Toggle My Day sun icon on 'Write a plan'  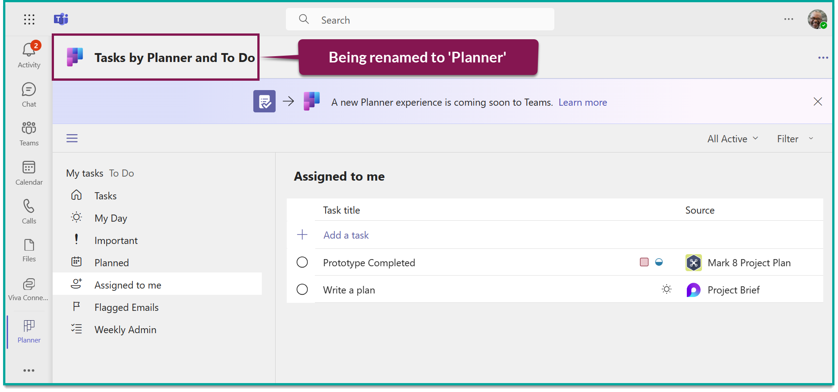pos(666,289)
